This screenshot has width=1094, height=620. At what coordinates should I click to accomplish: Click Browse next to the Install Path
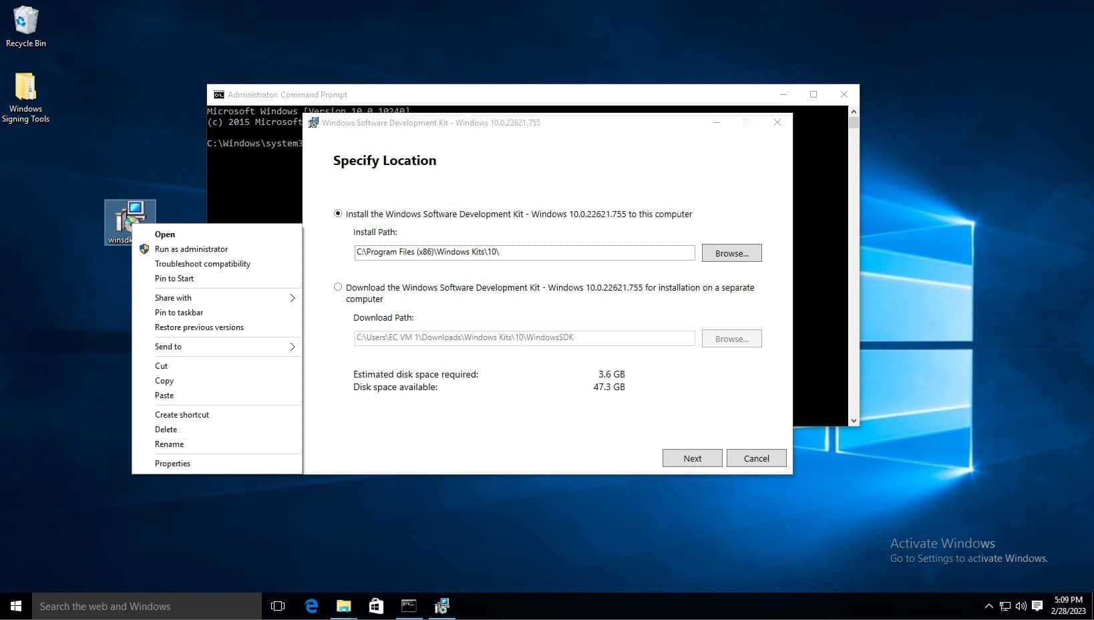pos(731,253)
